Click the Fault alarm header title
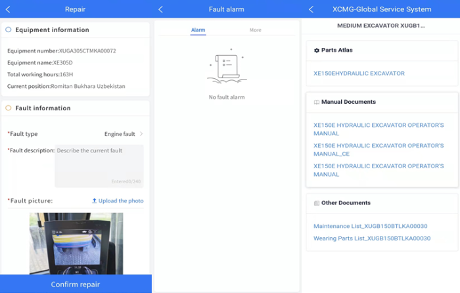 click(226, 9)
